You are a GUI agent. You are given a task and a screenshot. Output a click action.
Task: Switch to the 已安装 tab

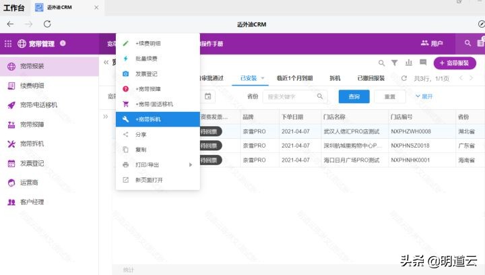(249, 78)
